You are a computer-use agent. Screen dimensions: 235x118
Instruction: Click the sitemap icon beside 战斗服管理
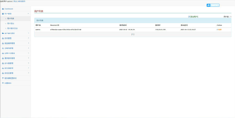tap(3, 63)
